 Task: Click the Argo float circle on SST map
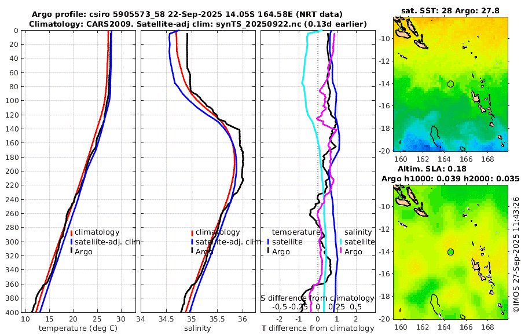tap(450, 84)
